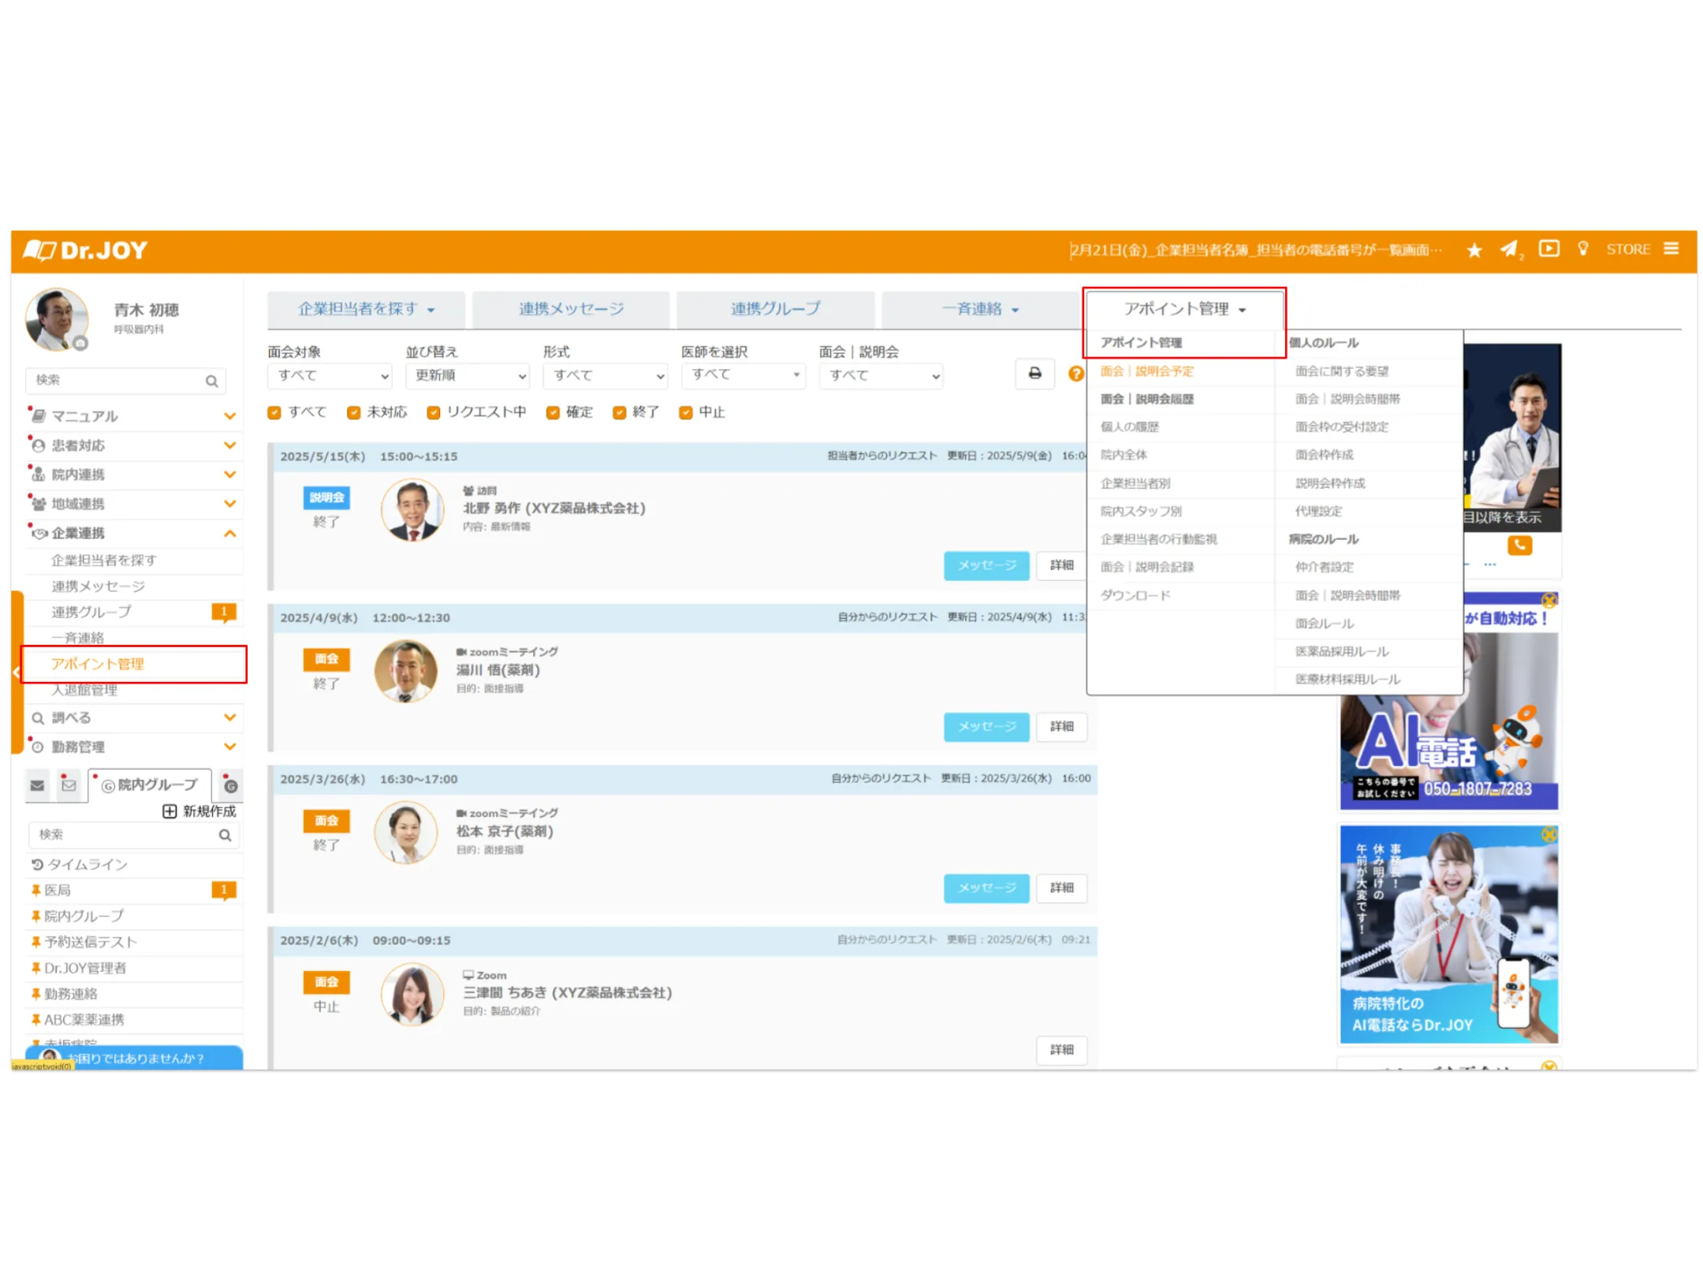Click the printer icon button
The width and height of the screenshot is (1703, 1277).
click(1034, 374)
